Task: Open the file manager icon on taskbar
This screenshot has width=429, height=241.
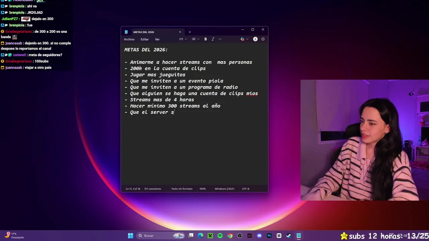Action: point(191,236)
